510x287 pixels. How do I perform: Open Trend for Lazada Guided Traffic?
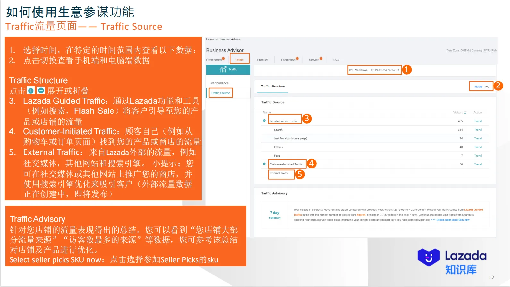[478, 121]
